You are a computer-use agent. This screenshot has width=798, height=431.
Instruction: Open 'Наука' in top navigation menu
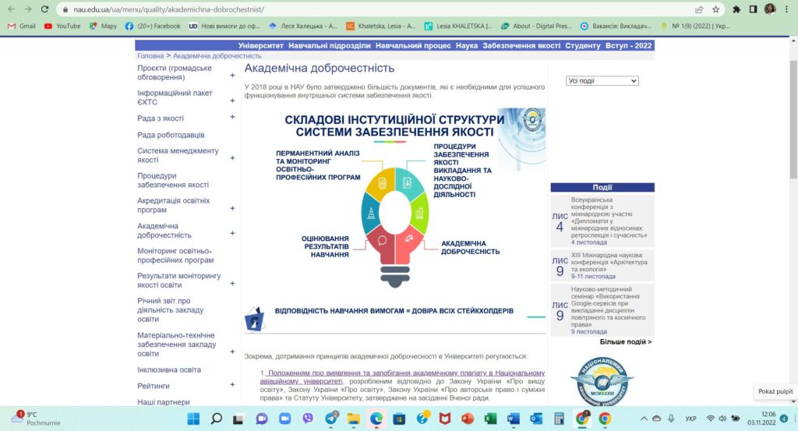[467, 46]
